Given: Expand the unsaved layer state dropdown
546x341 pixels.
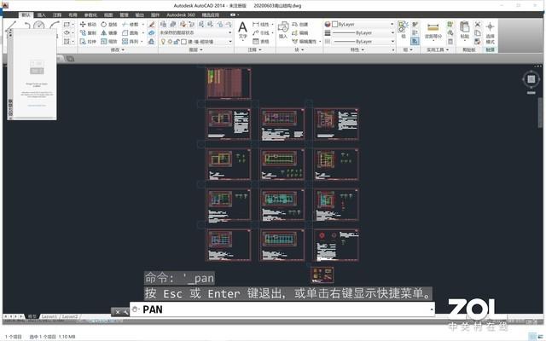Looking at the screenshot, I should coord(195,32).
